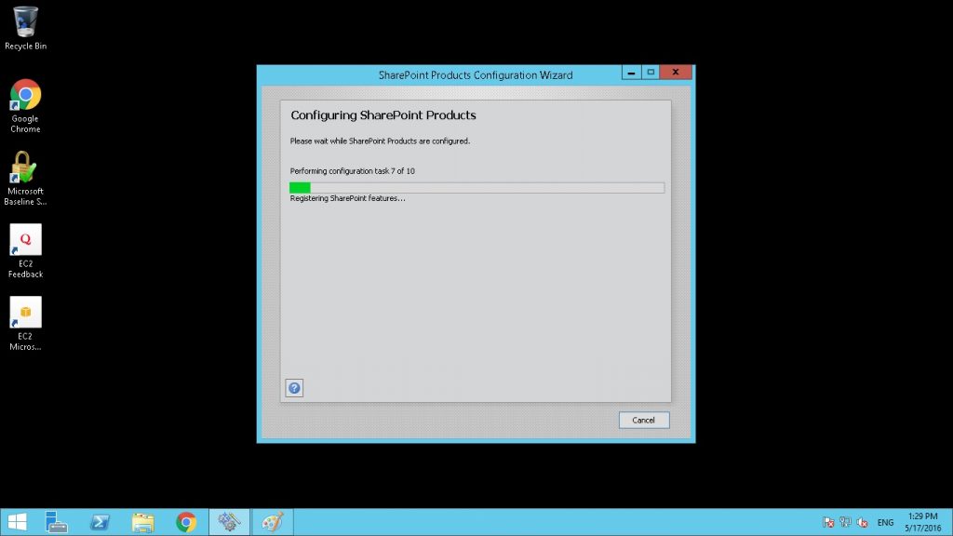This screenshot has height=536, width=953.
Task: Open Chrome from the taskbar
Action: coord(186,522)
